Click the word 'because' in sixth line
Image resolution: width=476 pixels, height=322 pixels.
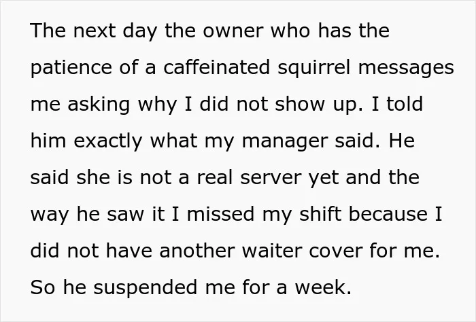click(x=388, y=214)
